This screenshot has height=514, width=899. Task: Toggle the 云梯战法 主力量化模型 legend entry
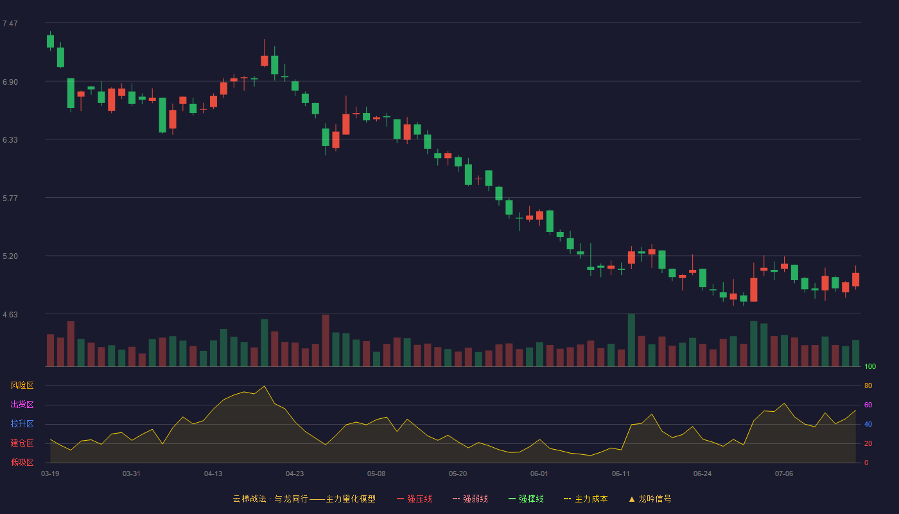[304, 499]
